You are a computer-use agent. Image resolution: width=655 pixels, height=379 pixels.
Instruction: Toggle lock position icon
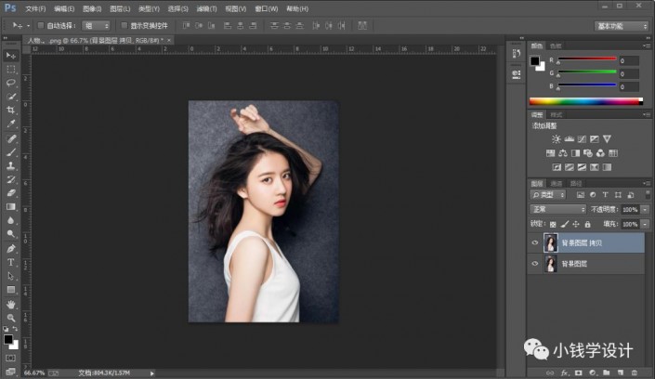pos(576,225)
